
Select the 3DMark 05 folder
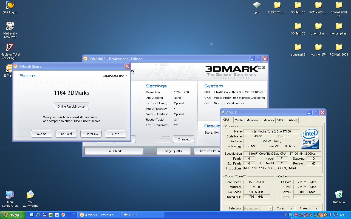[298, 28]
